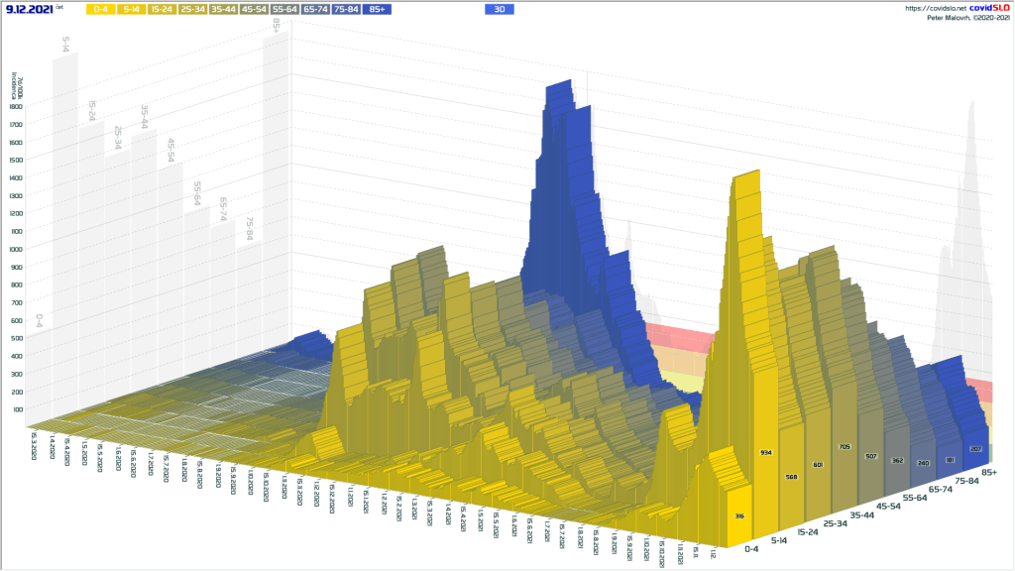Switch the chart using the 3D button
The image size is (1015, 571).
tap(500, 9)
